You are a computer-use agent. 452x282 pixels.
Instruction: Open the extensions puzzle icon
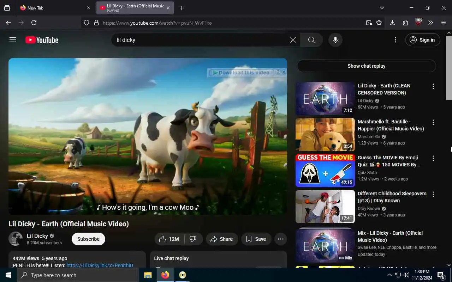(x=405, y=23)
